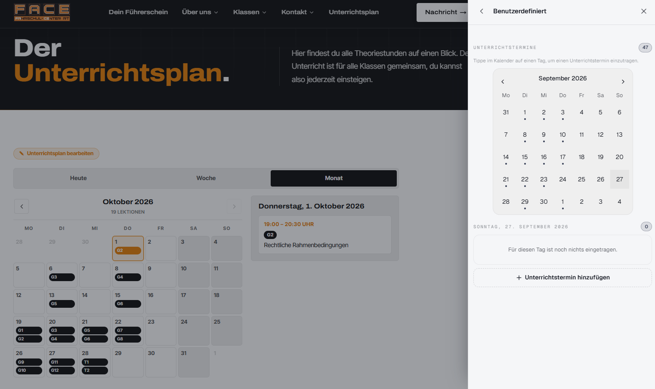
Task: Switch to the Heute view tab
Action: [x=78, y=178]
